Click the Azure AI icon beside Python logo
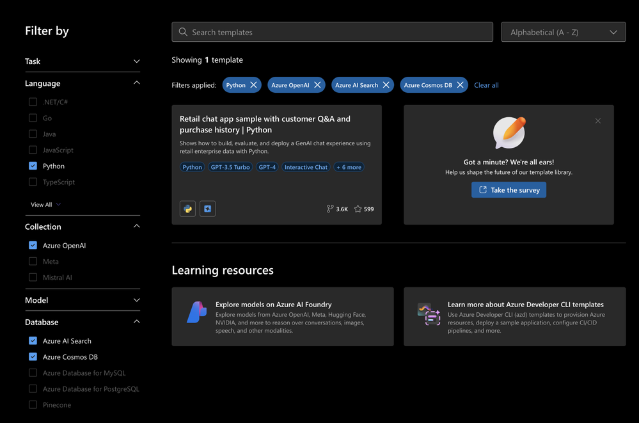 tap(207, 209)
